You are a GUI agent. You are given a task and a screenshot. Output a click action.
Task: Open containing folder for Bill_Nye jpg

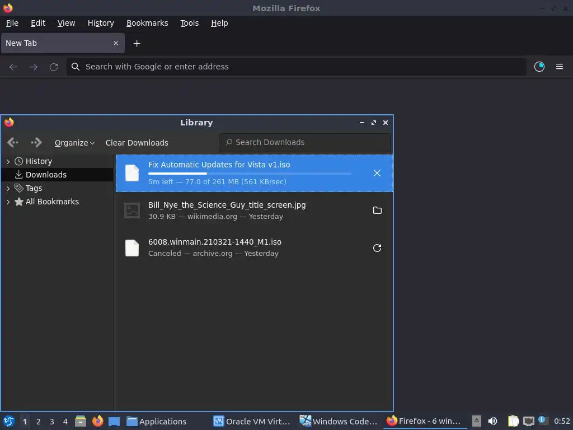(x=377, y=211)
